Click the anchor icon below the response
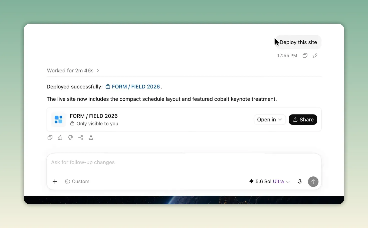Image resolution: width=368 pixels, height=228 pixels. click(x=91, y=138)
